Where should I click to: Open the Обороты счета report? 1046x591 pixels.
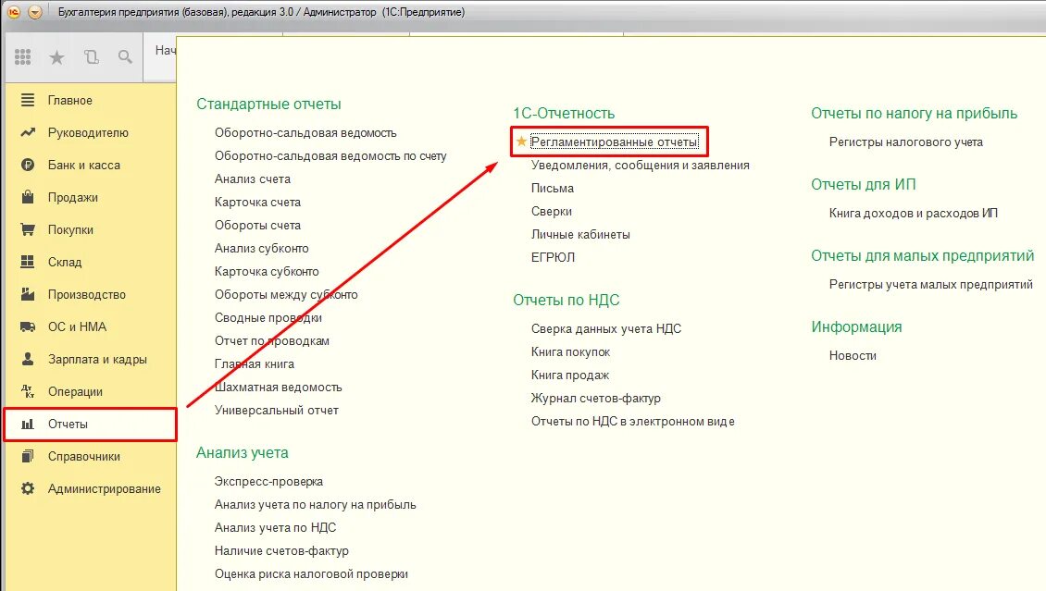[257, 225]
